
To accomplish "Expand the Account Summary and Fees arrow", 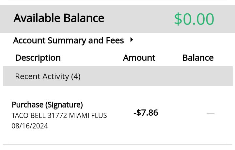I will click(x=132, y=40).
